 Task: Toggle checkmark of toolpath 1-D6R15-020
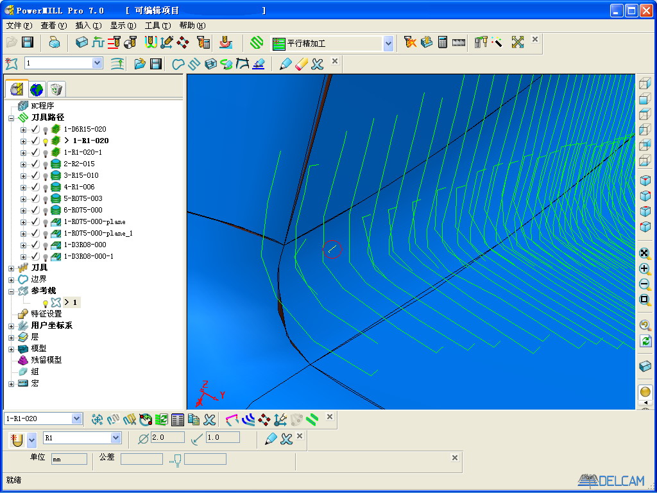click(x=35, y=129)
